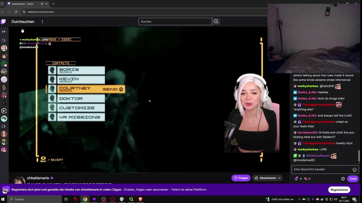The width and height of the screenshot is (362, 203).
Task: Click the site info icon in address bar
Action: coord(24,12)
